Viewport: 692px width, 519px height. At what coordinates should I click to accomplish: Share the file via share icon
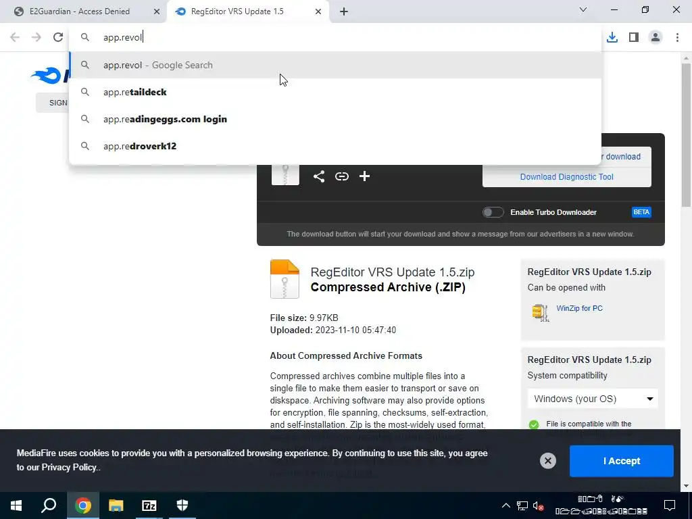coord(319,176)
